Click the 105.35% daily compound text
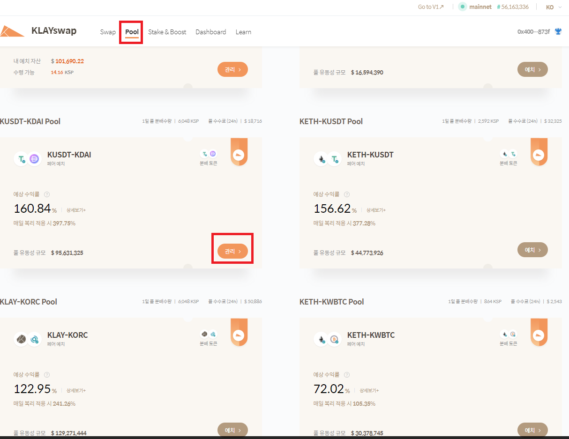 364,404
